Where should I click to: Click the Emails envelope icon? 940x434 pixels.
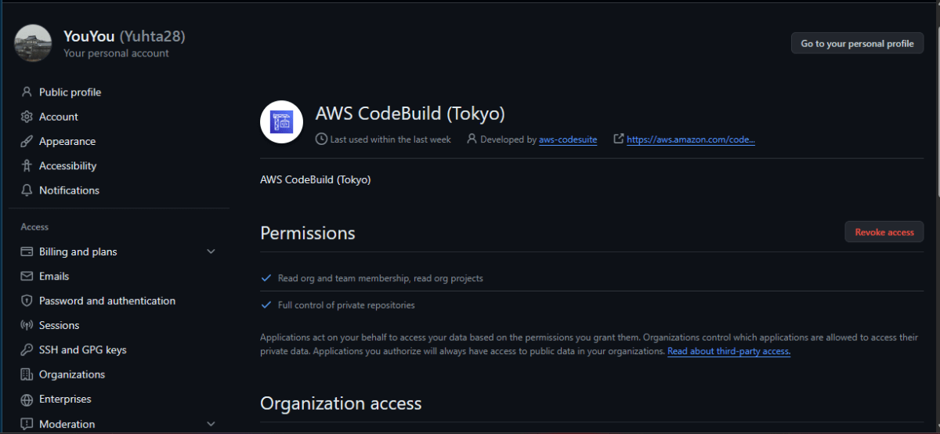pos(27,277)
